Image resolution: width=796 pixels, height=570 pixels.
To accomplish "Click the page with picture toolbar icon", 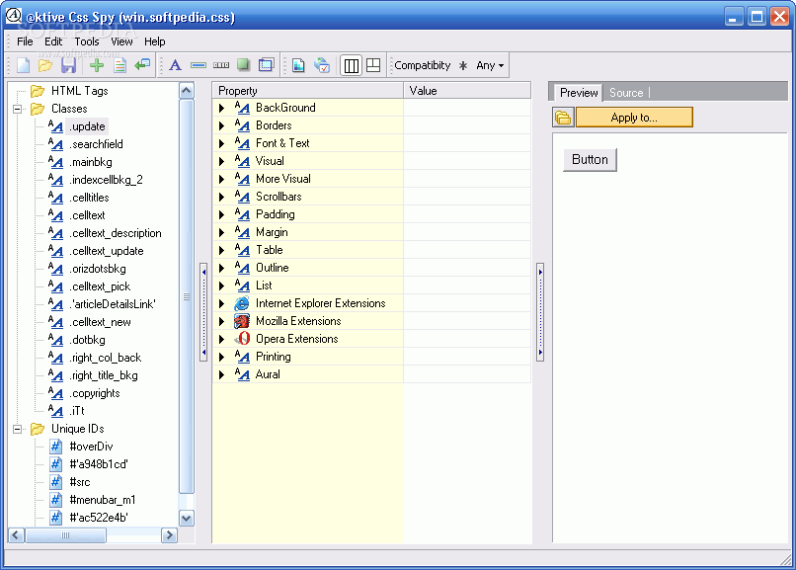I will (298, 65).
